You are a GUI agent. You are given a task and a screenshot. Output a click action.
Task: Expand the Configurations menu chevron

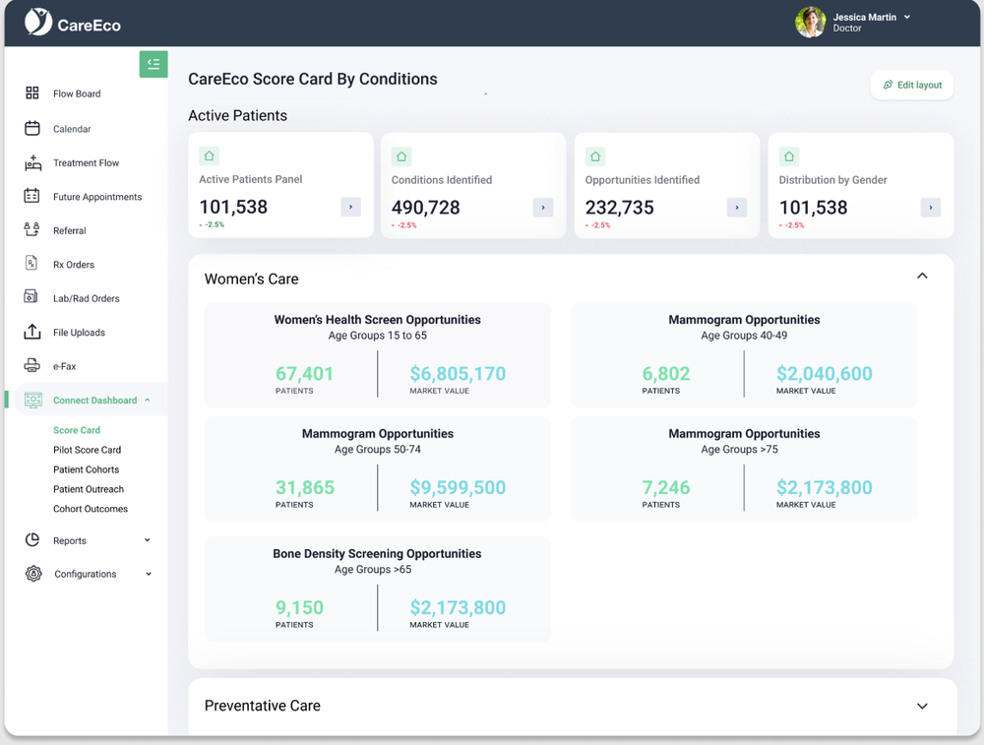(149, 574)
